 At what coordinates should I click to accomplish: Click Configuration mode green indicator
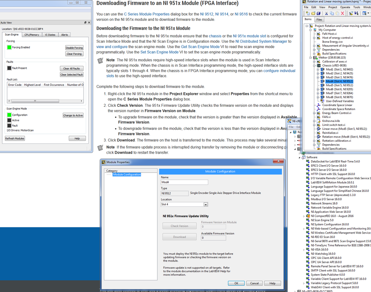[x=9, y=115]
